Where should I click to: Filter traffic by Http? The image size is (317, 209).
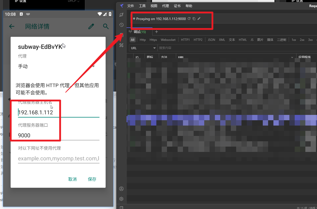[143, 40]
